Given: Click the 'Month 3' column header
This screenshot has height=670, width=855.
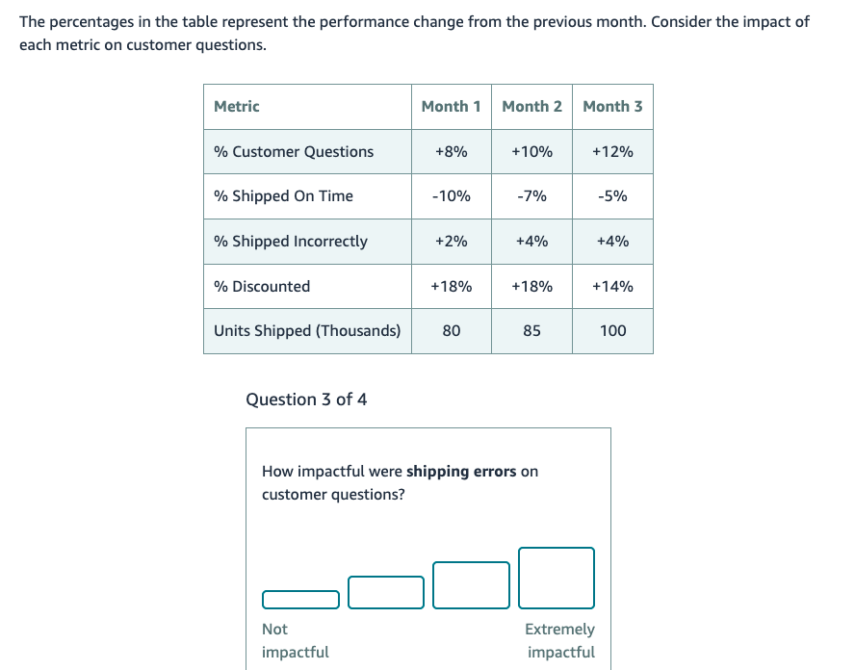Looking at the screenshot, I should coord(612,106).
